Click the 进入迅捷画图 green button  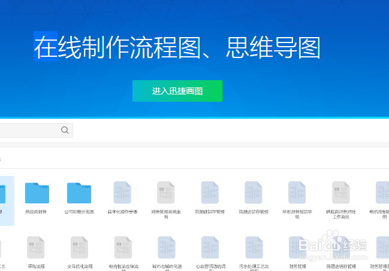tap(177, 91)
